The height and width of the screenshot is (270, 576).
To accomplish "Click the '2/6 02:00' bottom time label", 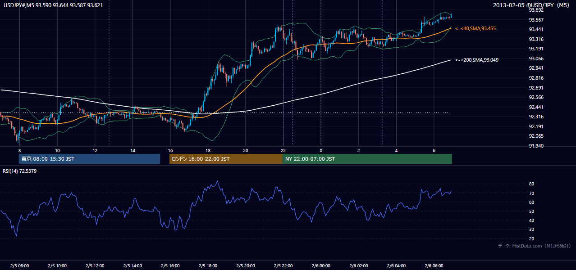I will pos(358,265).
